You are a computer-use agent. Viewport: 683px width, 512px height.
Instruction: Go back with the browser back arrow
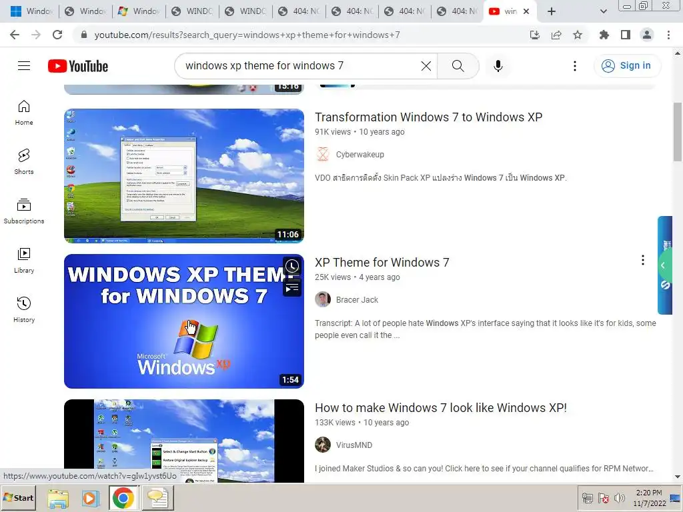pos(15,35)
